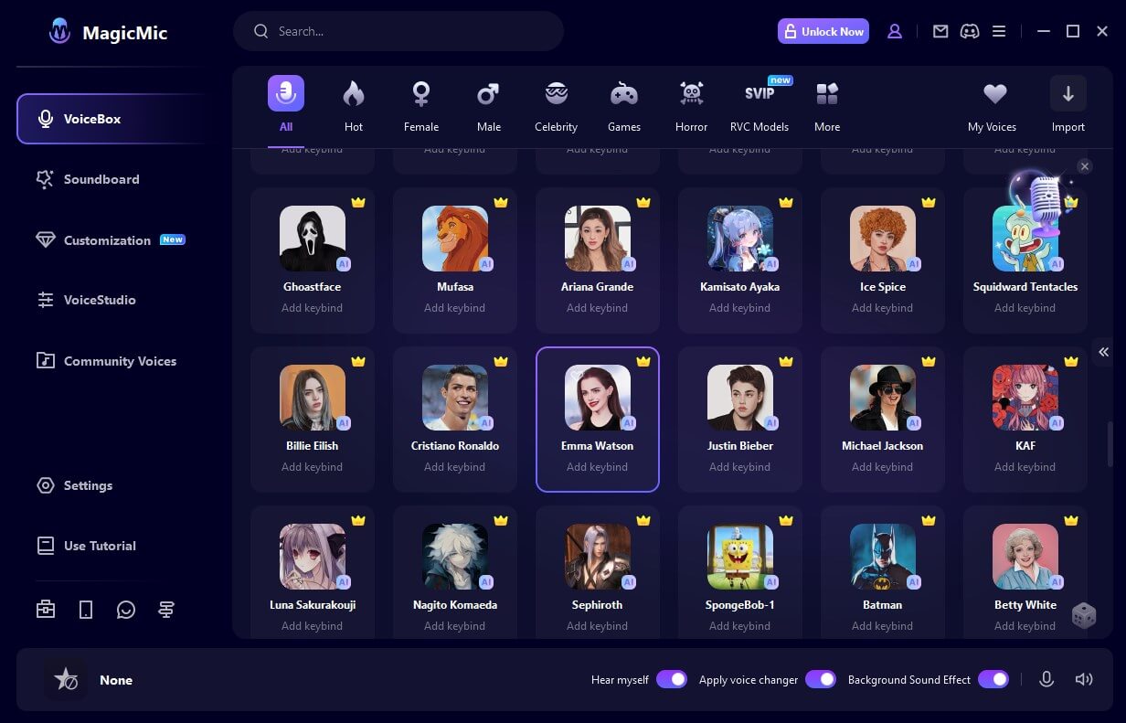
Task: Switch to the Male category tab
Action: click(x=489, y=104)
